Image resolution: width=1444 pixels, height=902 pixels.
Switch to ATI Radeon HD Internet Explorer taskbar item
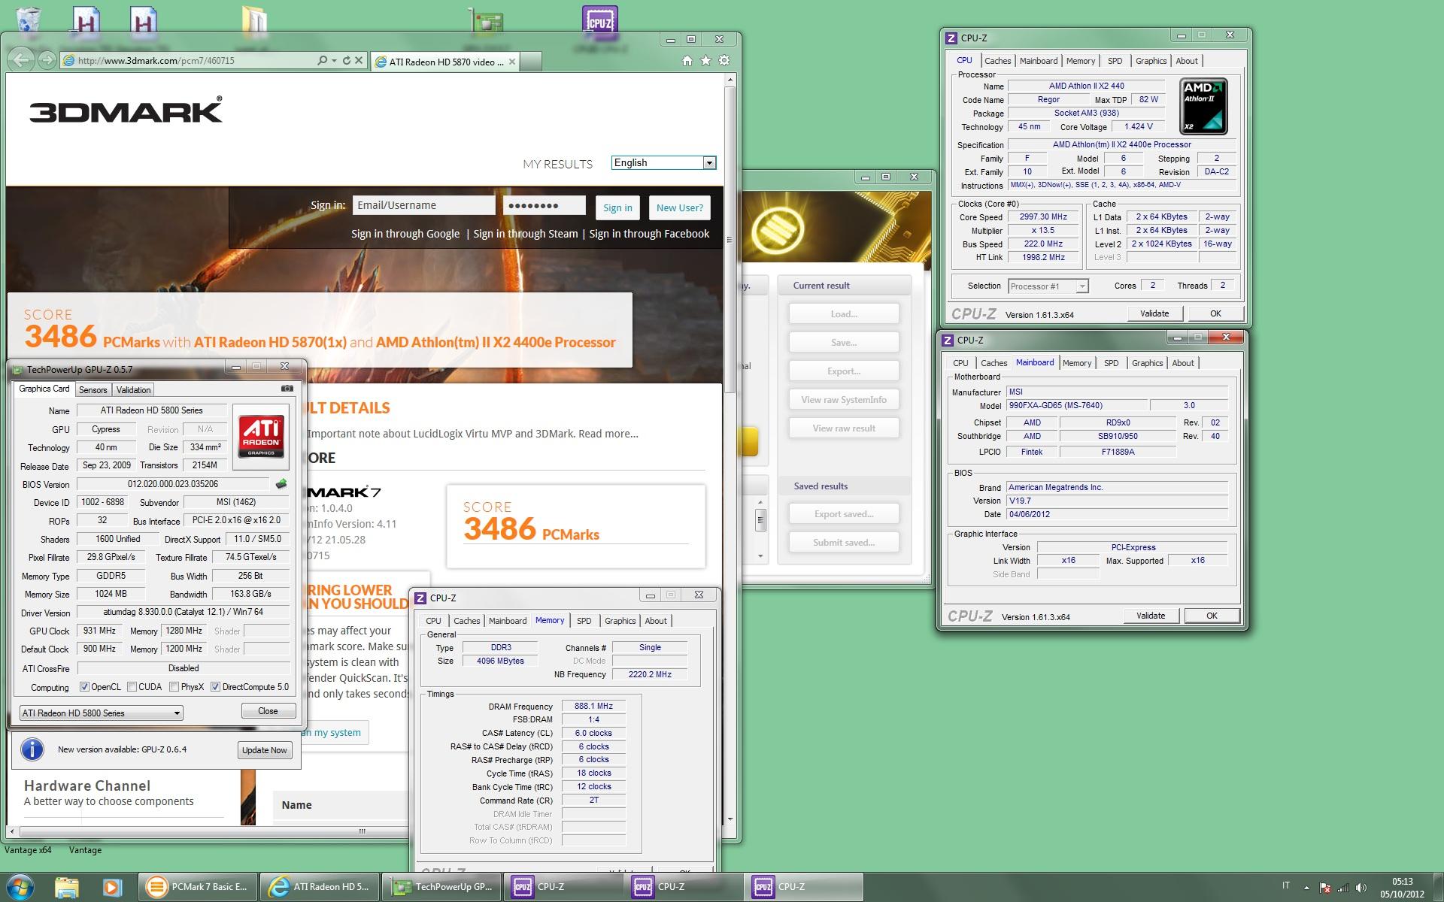(x=320, y=887)
